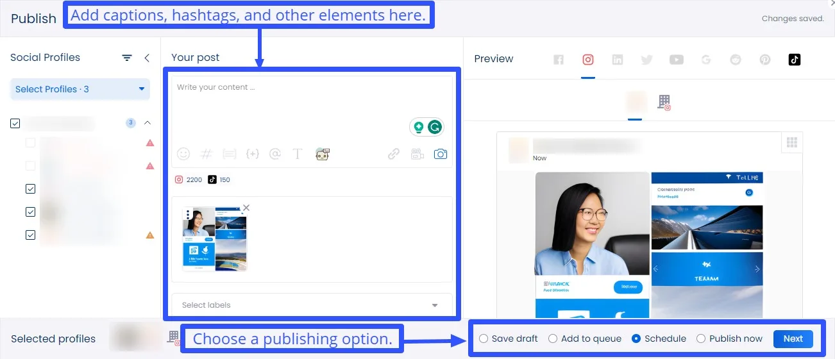Insert an emoji into the post

183,154
